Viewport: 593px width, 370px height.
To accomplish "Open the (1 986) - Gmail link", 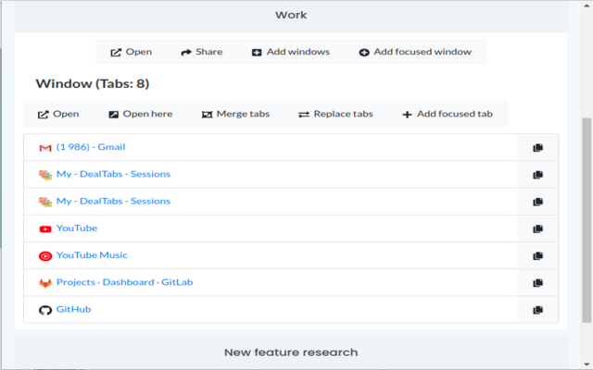I will pyautogui.click(x=91, y=147).
